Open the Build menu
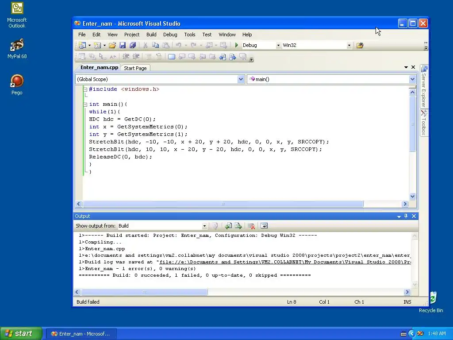 [x=151, y=35]
